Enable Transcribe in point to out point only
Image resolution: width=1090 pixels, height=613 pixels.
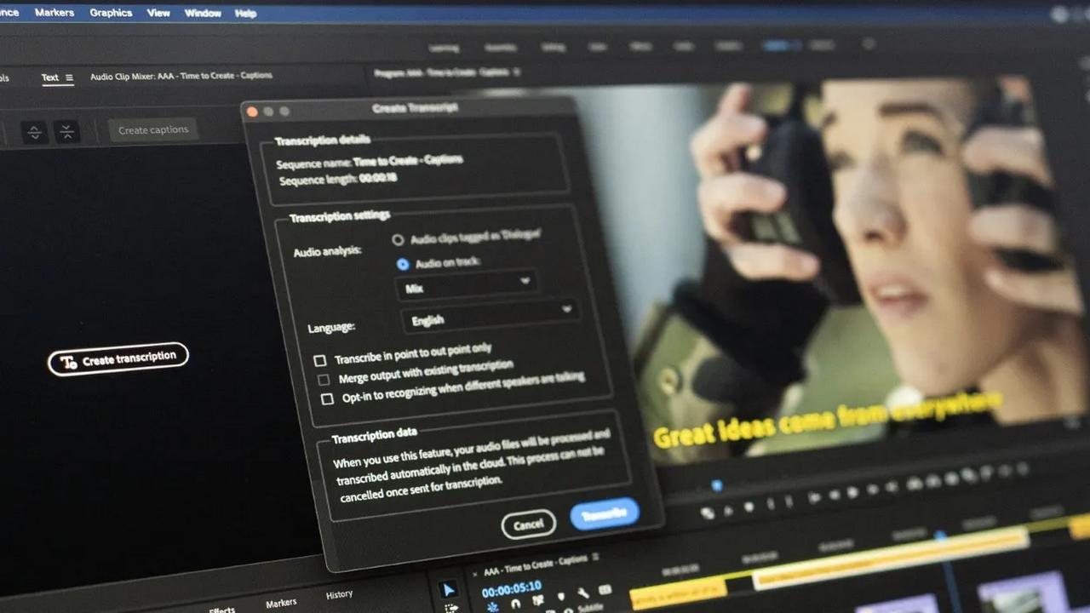coord(320,360)
